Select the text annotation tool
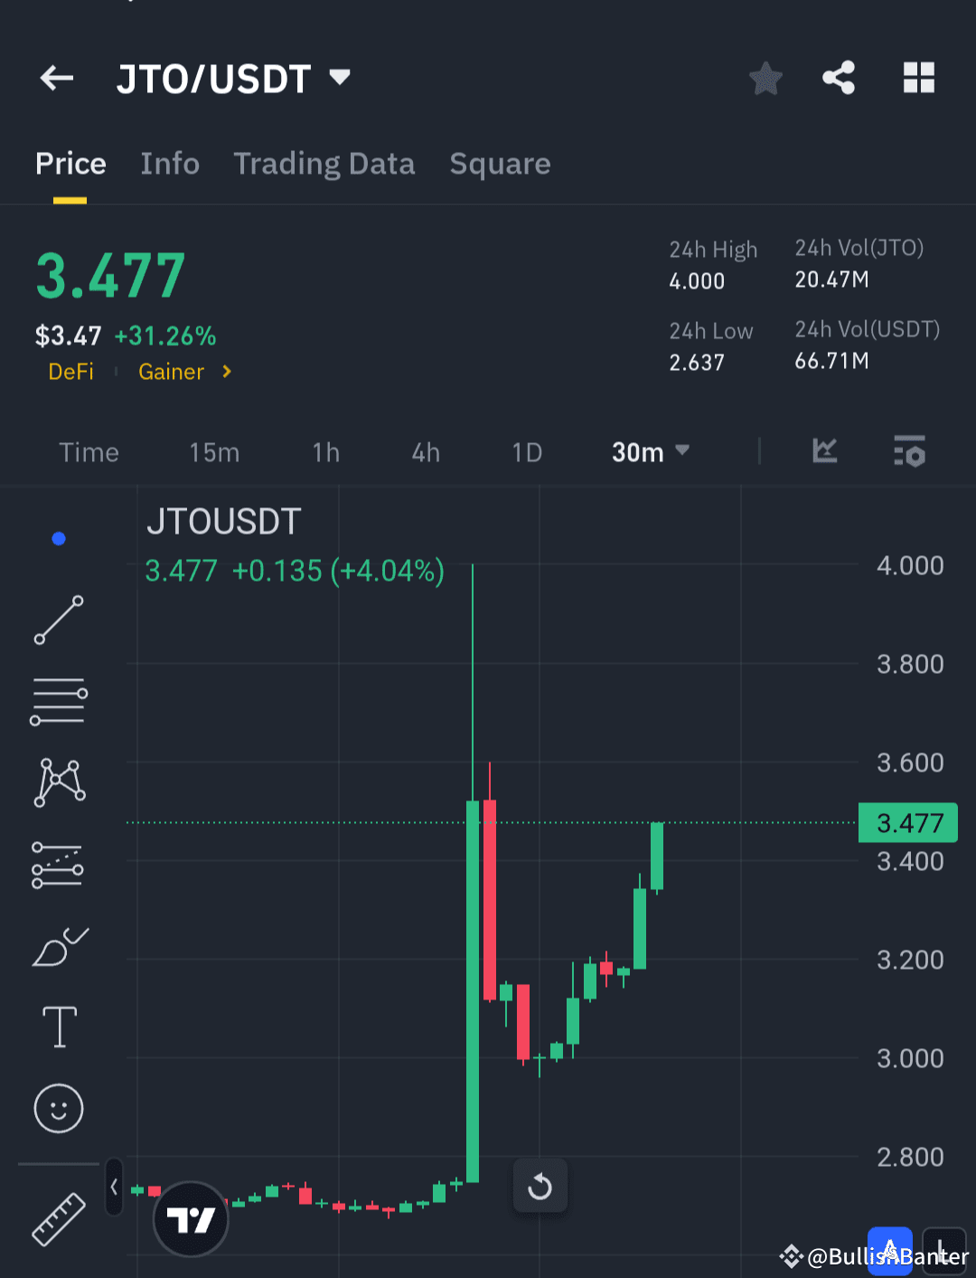The height and width of the screenshot is (1278, 976). click(58, 1027)
